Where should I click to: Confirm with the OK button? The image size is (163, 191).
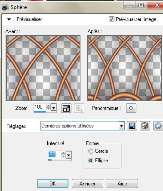[52, 184]
